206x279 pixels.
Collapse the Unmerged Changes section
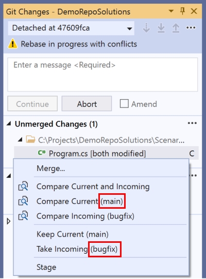[9, 123]
